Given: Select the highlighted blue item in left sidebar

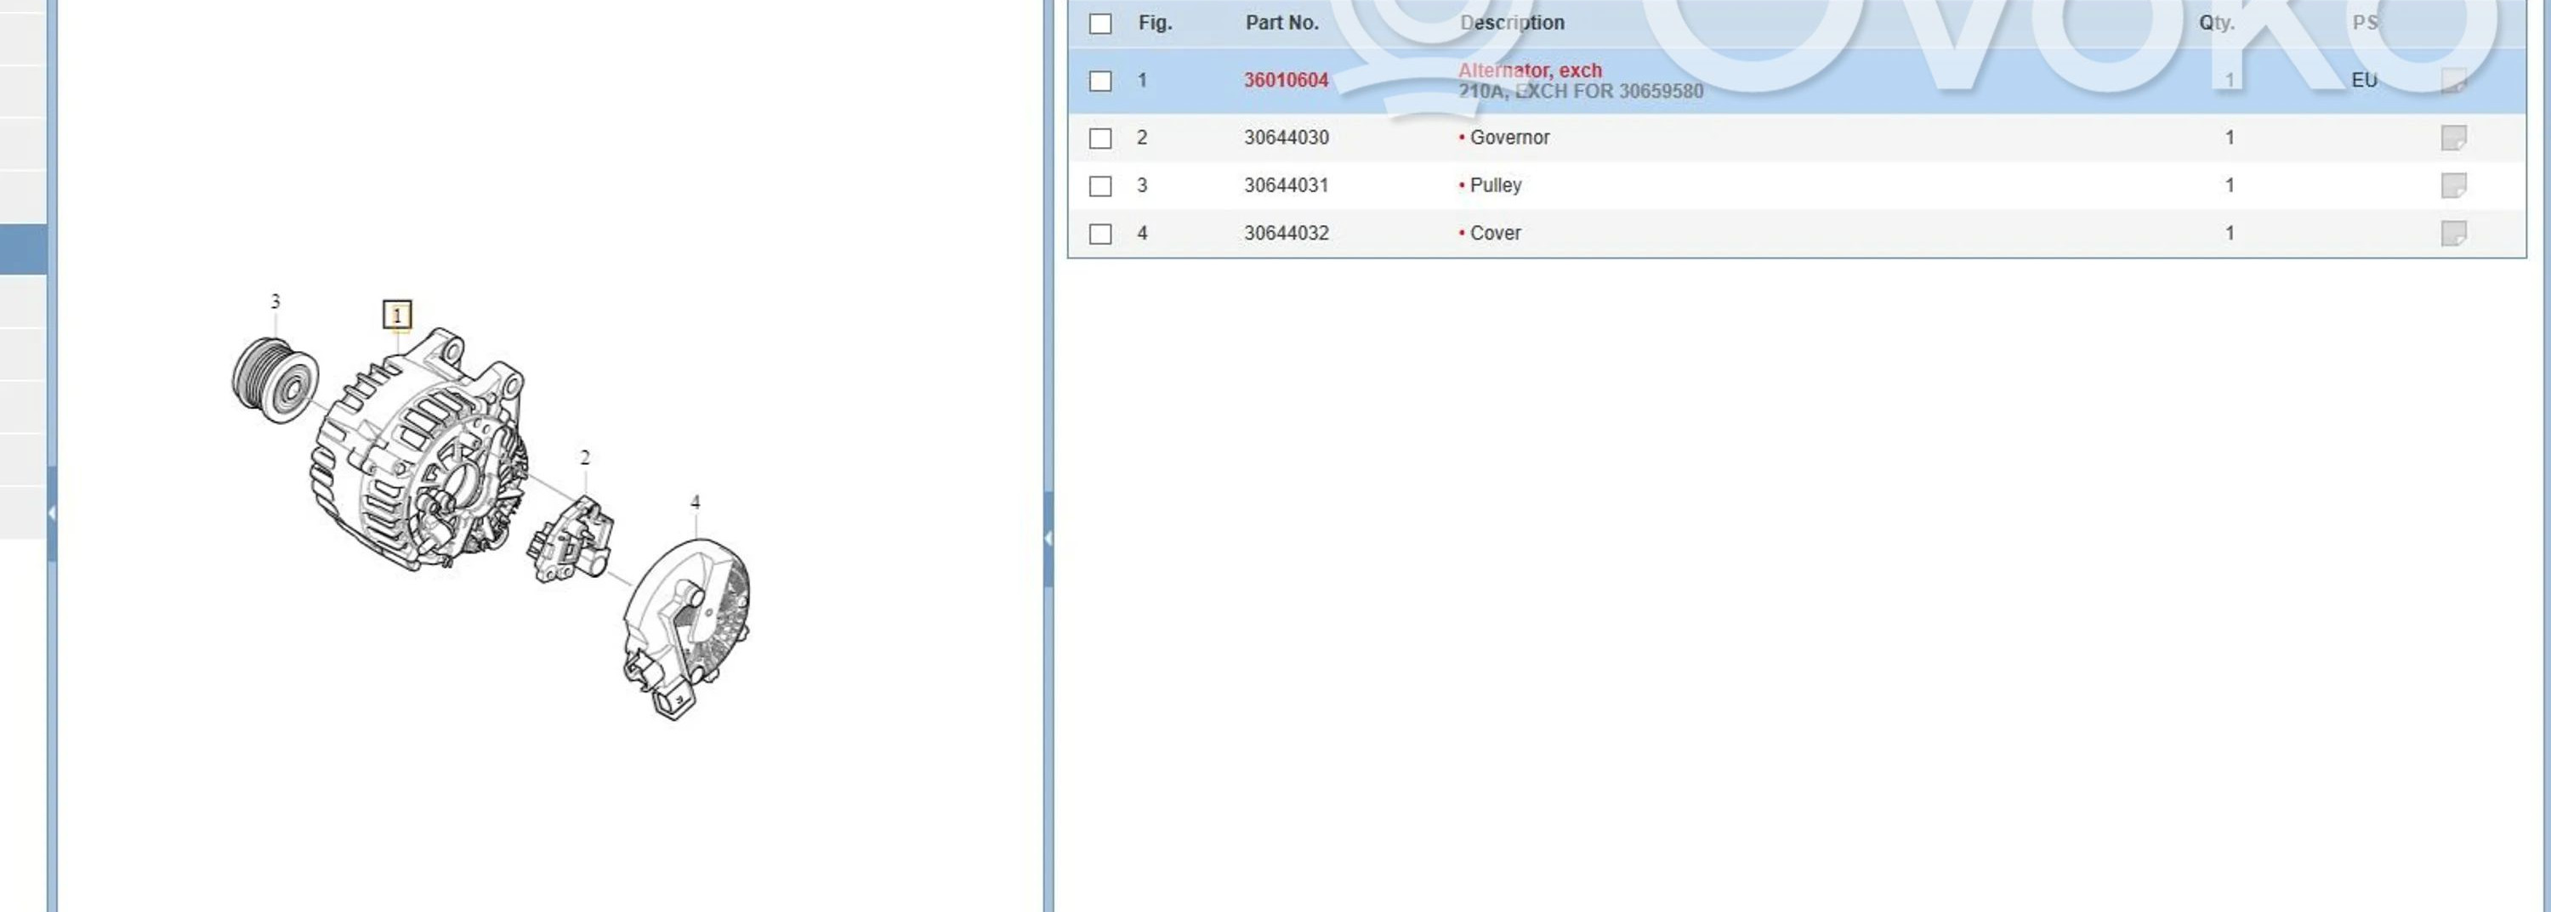Looking at the screenshot, I should 23,250.
